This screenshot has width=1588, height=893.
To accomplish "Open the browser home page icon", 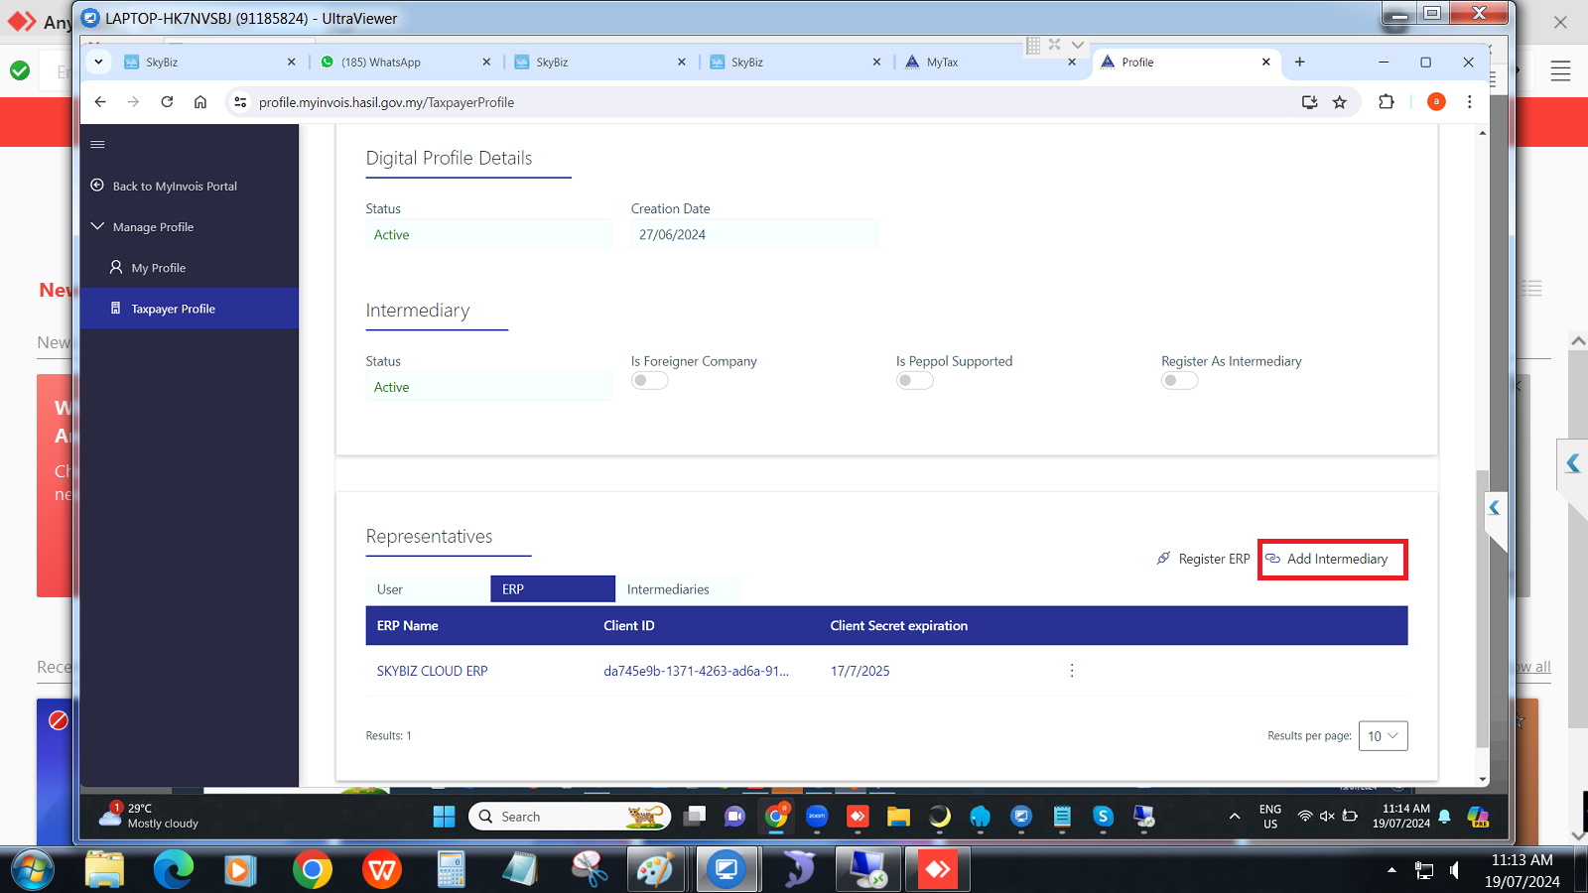I will 200,102.
